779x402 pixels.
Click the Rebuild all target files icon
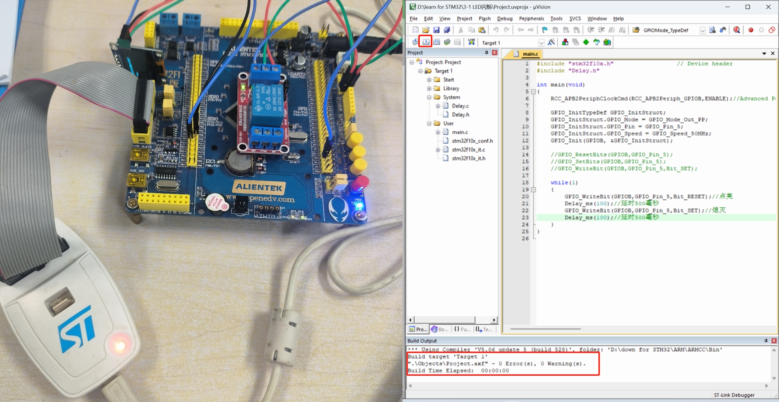(437, 42)
